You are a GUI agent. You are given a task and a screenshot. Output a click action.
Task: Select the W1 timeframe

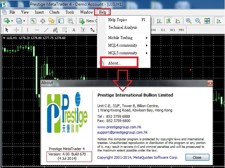coord(172,30)
